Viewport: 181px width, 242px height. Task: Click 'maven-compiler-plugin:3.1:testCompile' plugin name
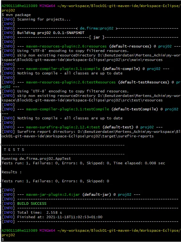click(67, 109)
